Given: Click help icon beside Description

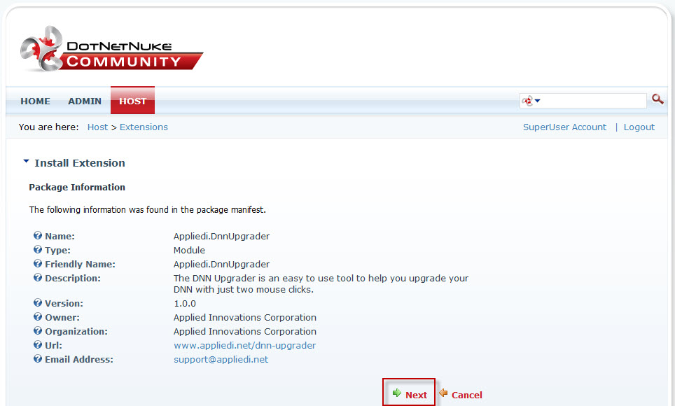Looking at the screenshot, I should [38, 278].
